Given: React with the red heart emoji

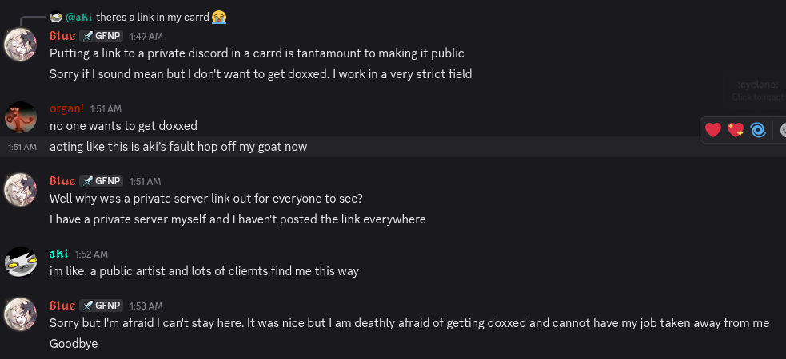Looking at the screenshot, I should (713, 130).
